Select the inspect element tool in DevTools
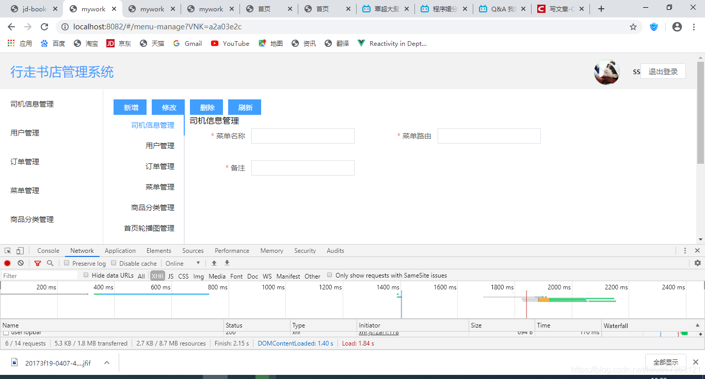 [x=7, y=250]
